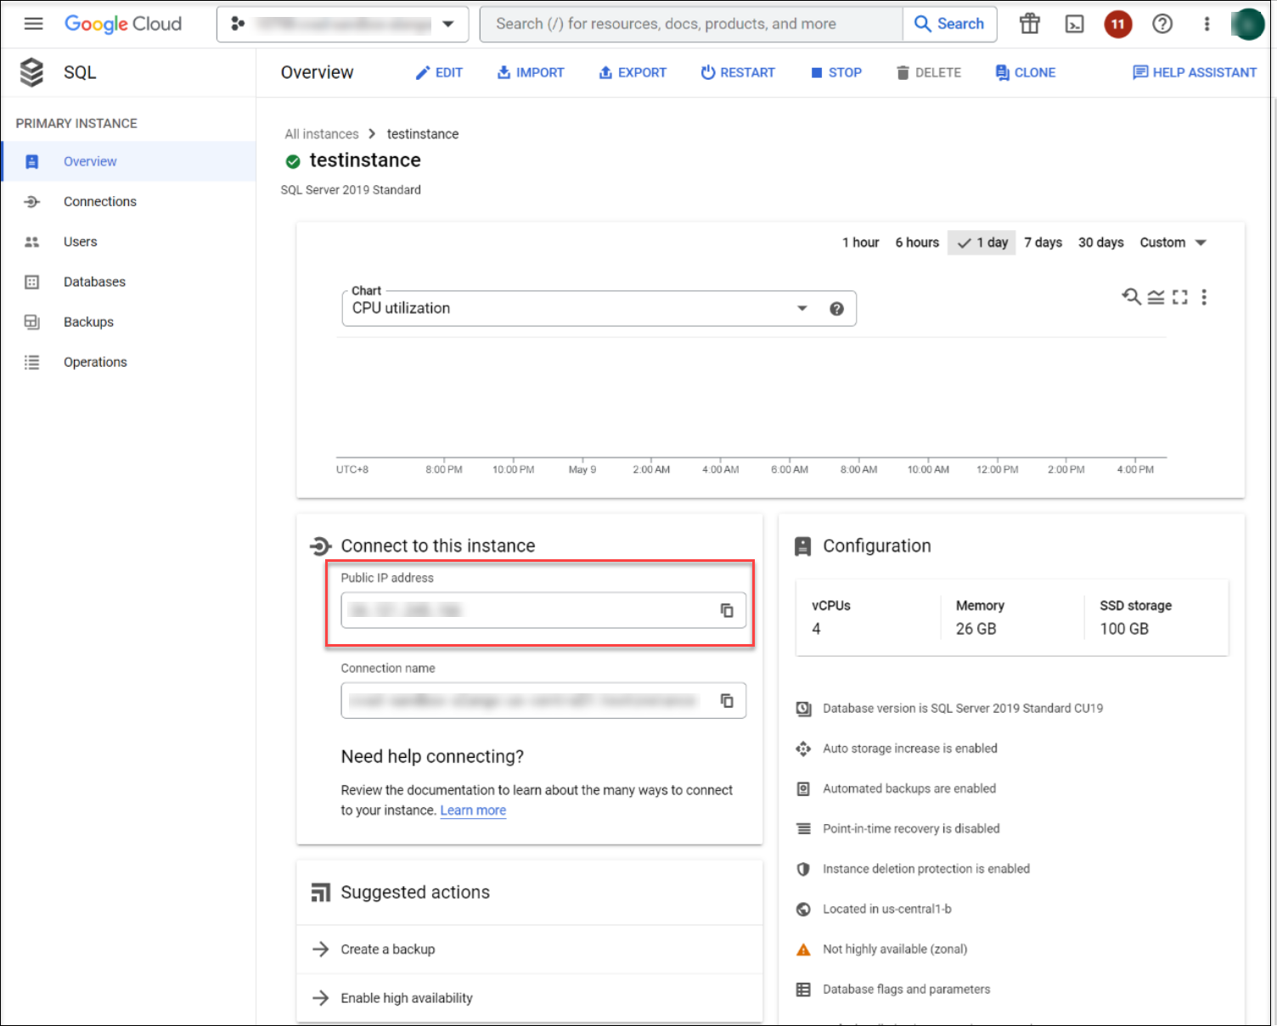Go to the Backups section
Image resolution: width=1277 pixels, height=1026 pixels.
tap(88, 322)
